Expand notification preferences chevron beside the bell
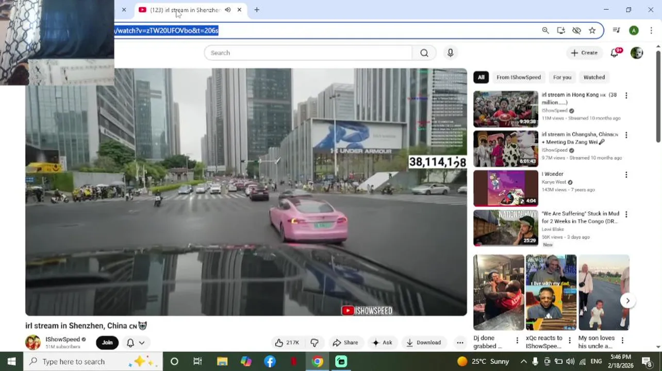Viewport: 662px width, 371px height. 141,343
